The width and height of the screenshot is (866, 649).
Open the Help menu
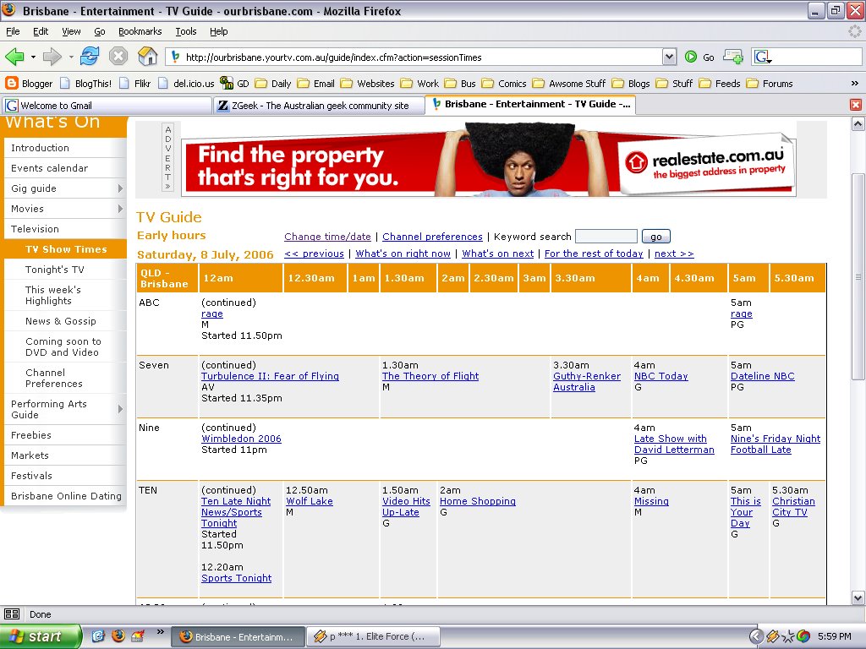pyautogui.click(x=219, y=31)
